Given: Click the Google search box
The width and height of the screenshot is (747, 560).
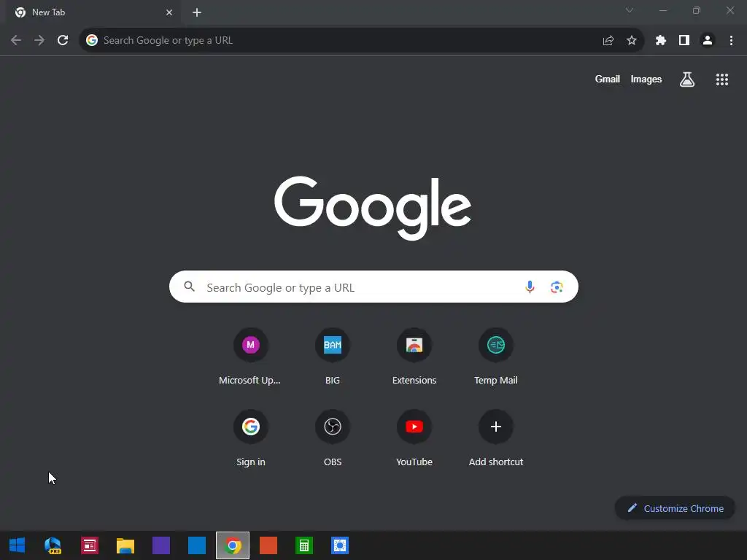Looking at the screenshot, I should pyautogui.click(x=373, y=287).
